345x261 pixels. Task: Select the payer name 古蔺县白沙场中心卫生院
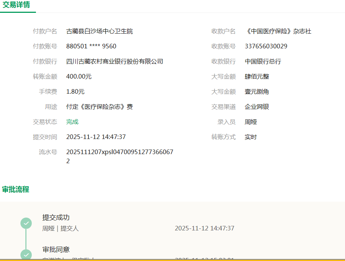click(99, 31)
